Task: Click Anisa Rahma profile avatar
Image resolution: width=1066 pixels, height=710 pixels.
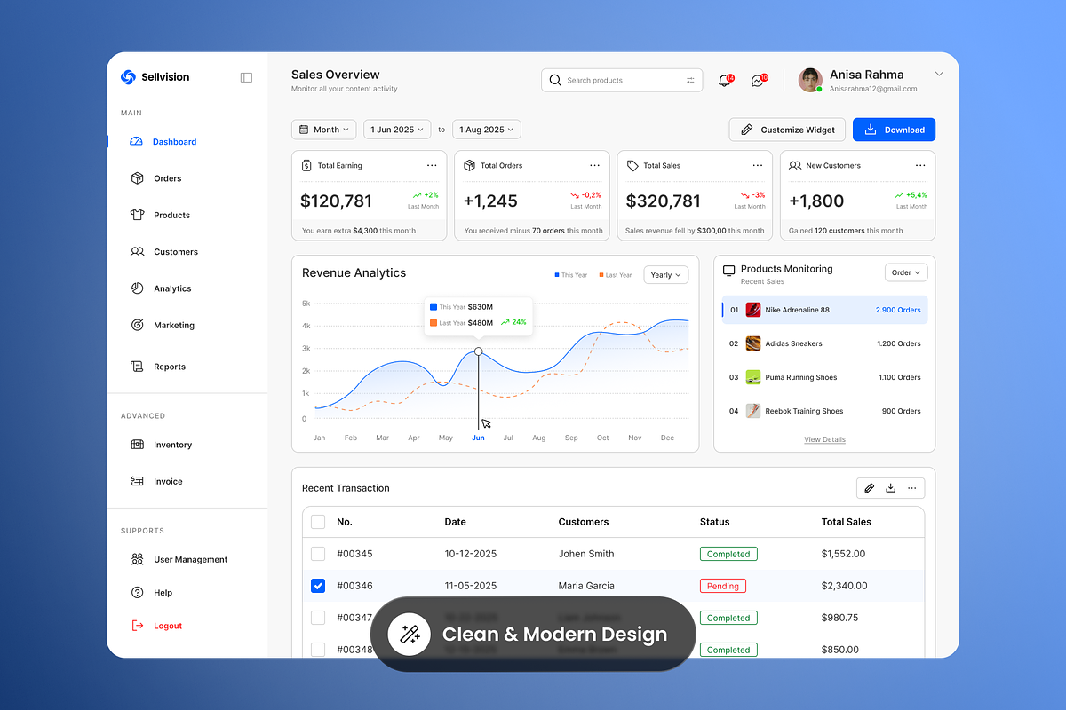Action: (x=810, y=80)
